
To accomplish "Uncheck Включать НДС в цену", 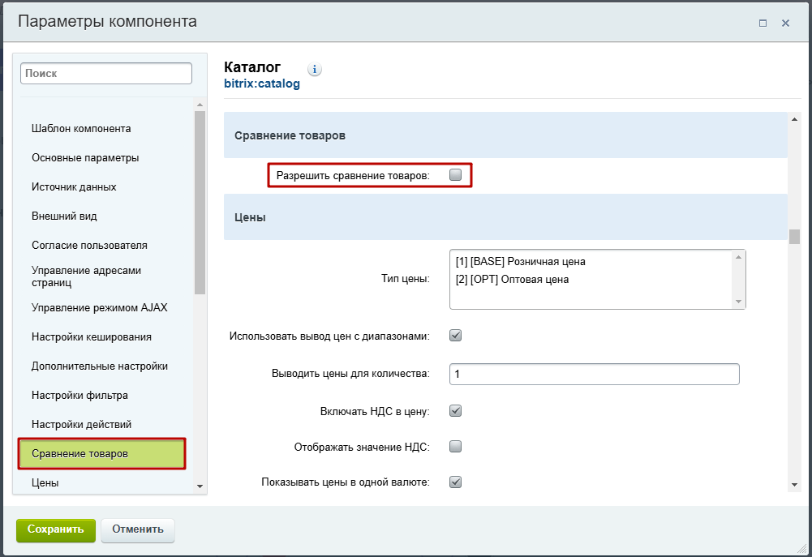I will coord(455,411).
